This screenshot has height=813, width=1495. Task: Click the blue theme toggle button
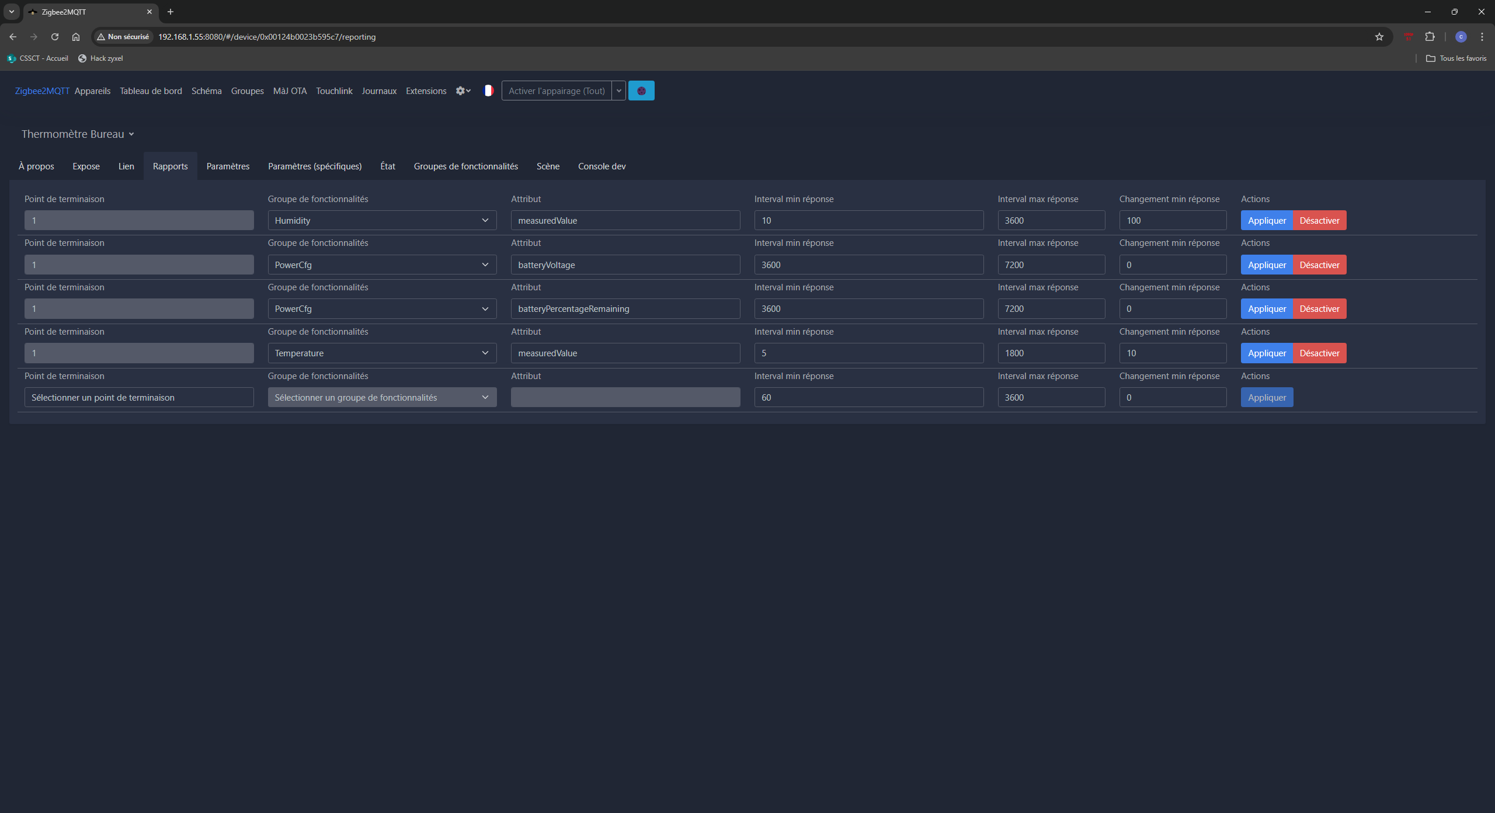[641, 91]
